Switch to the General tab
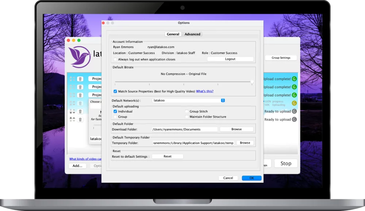 [173, 34]
